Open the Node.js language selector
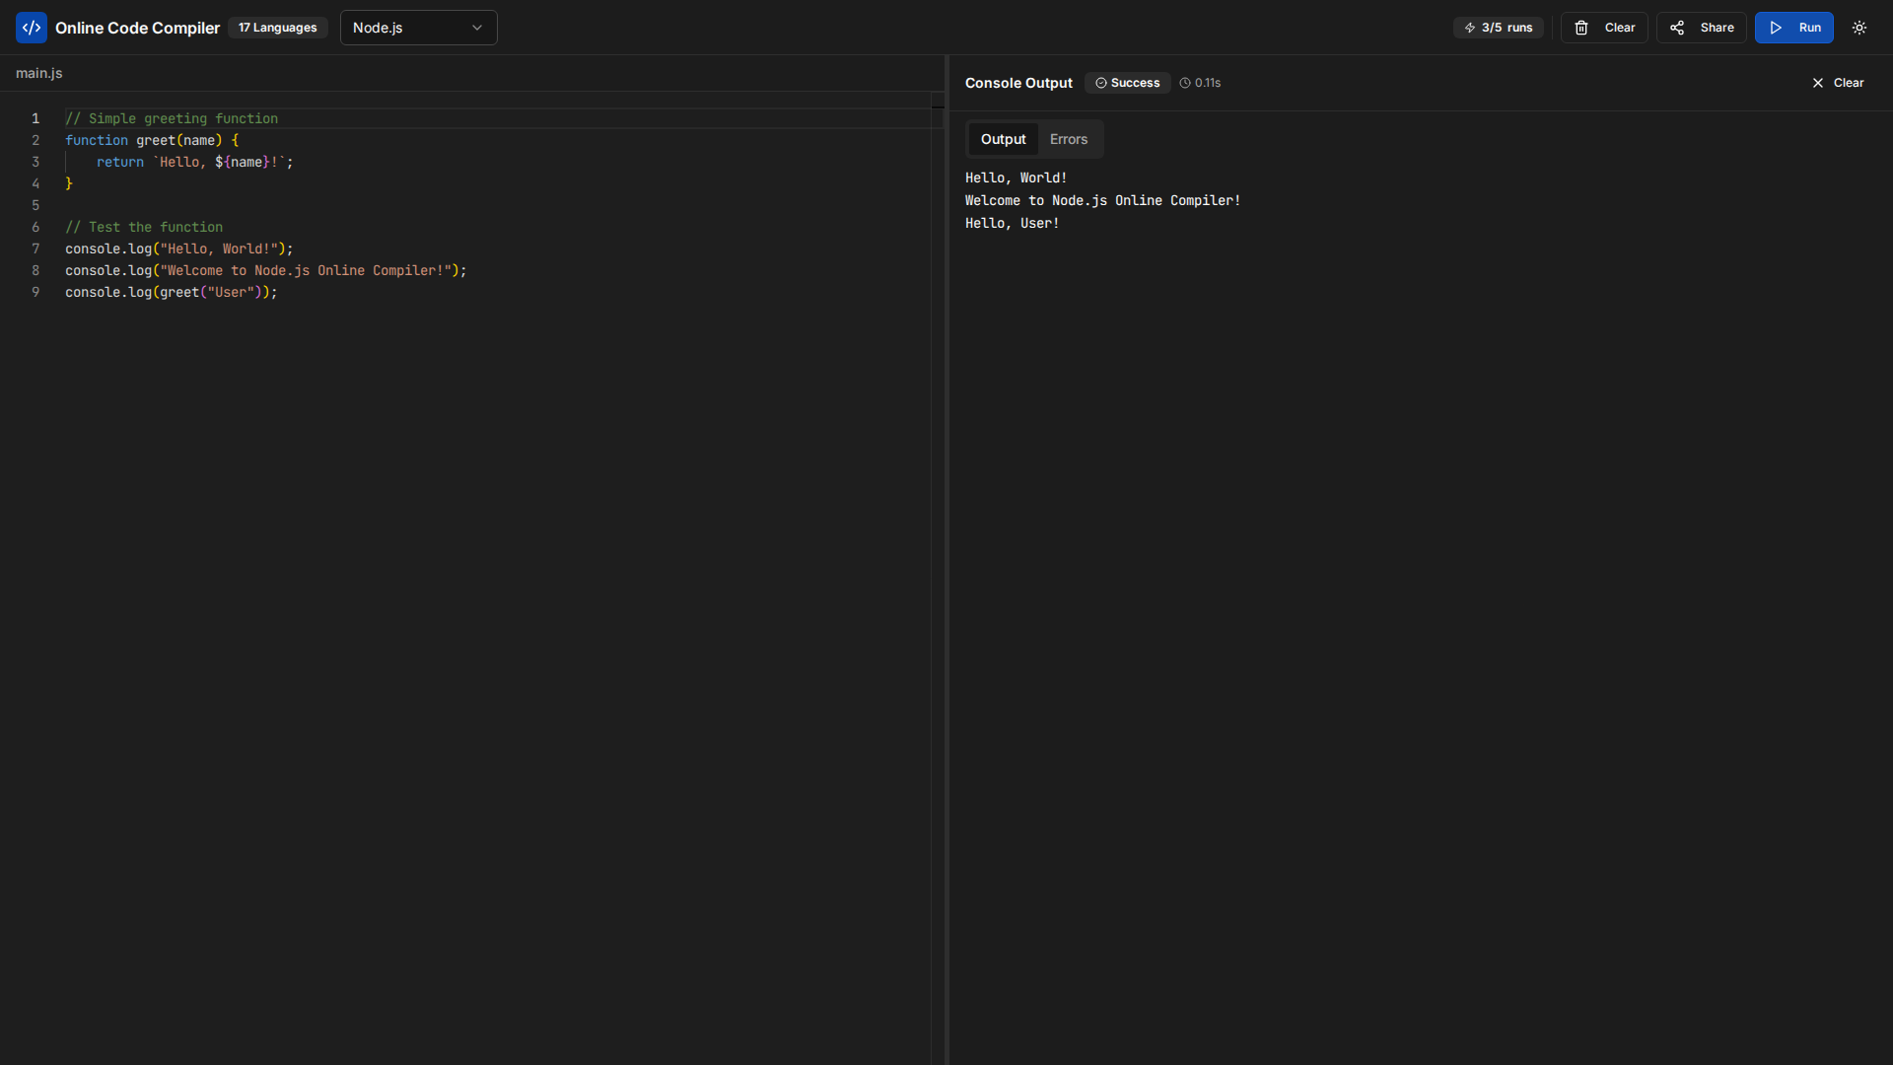This screenshot has width=1893, height=1065. [418, 28]
